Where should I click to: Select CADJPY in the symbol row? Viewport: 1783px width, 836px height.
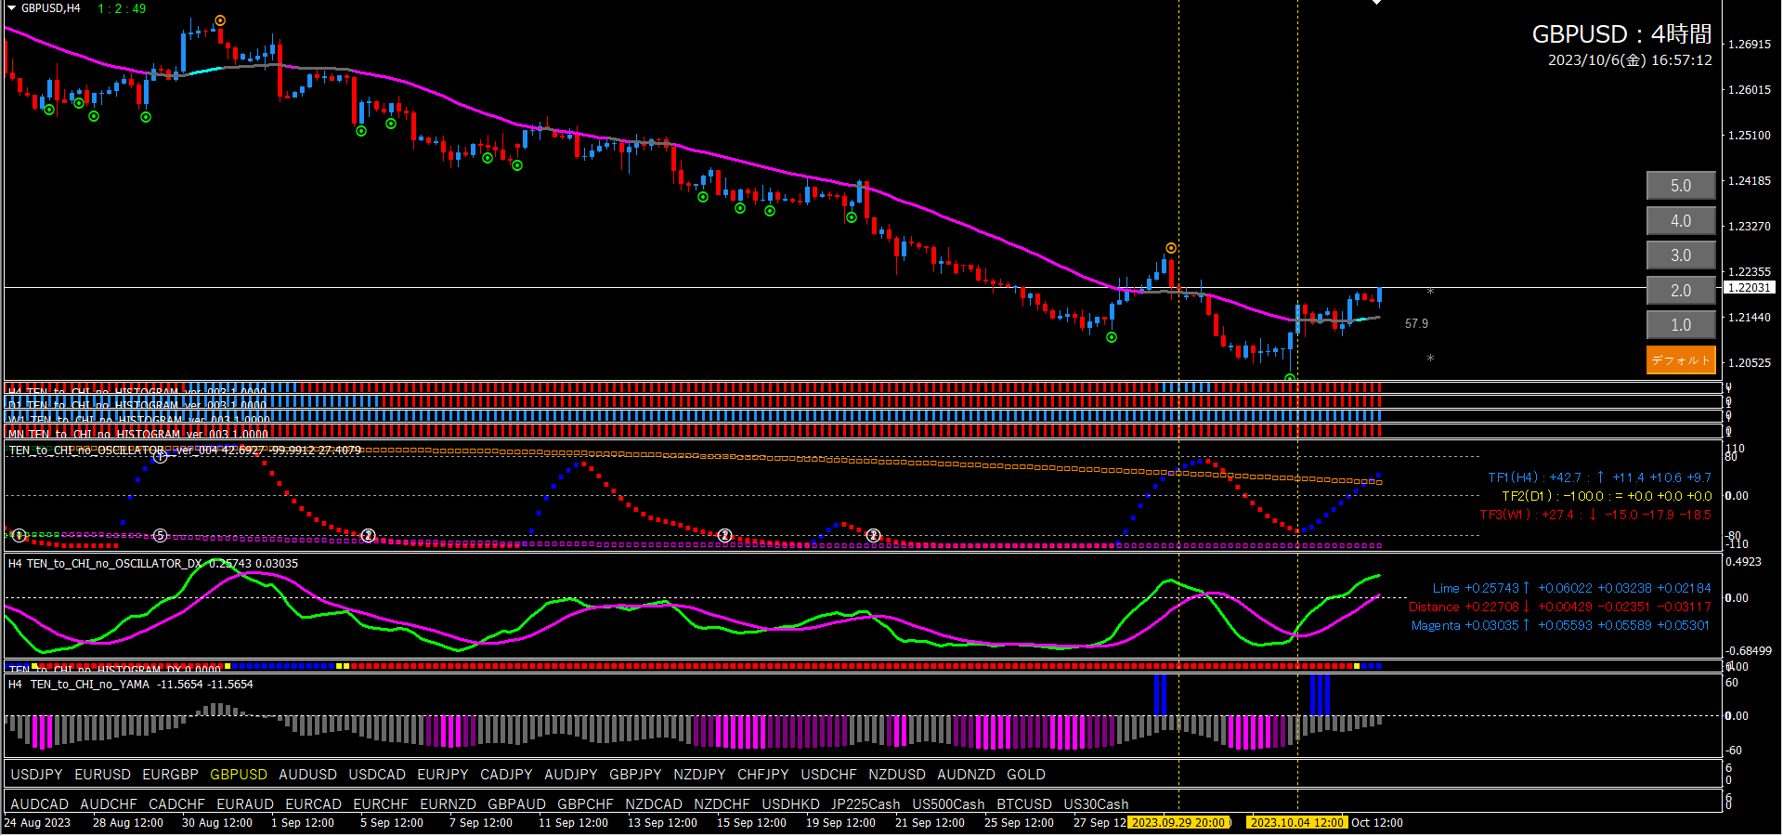(506, 775)
